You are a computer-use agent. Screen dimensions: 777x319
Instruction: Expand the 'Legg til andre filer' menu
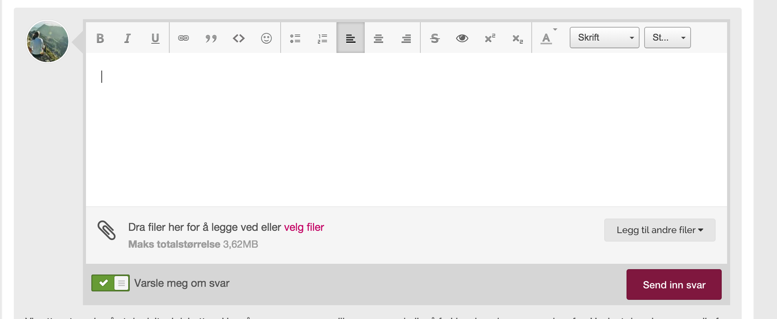click(660, 230)
